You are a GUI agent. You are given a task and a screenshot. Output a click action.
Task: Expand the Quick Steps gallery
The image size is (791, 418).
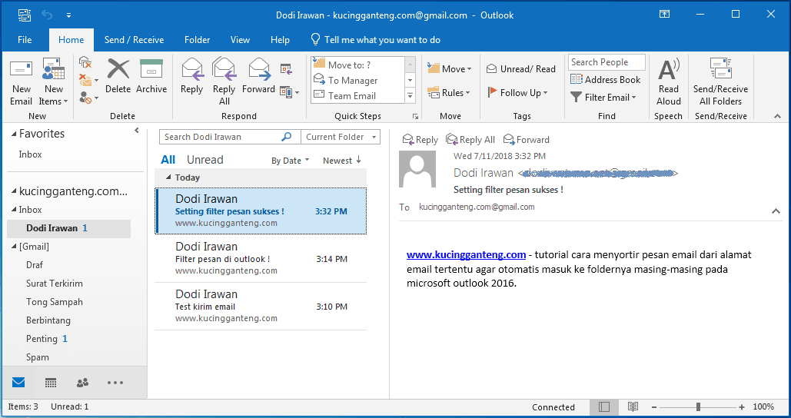[x=410, y=95]
